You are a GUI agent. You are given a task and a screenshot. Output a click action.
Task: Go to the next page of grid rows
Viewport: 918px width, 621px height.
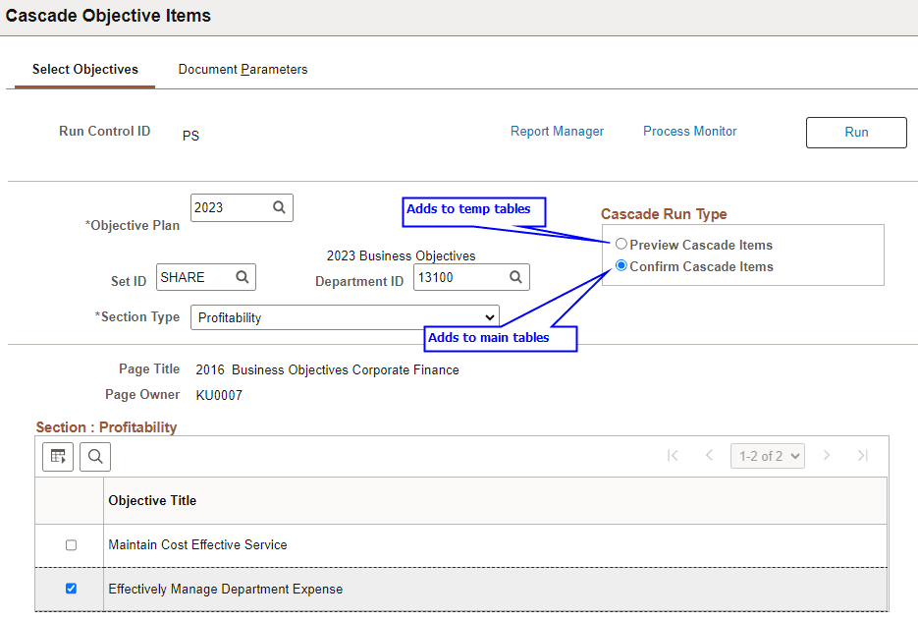coord(827,455)
